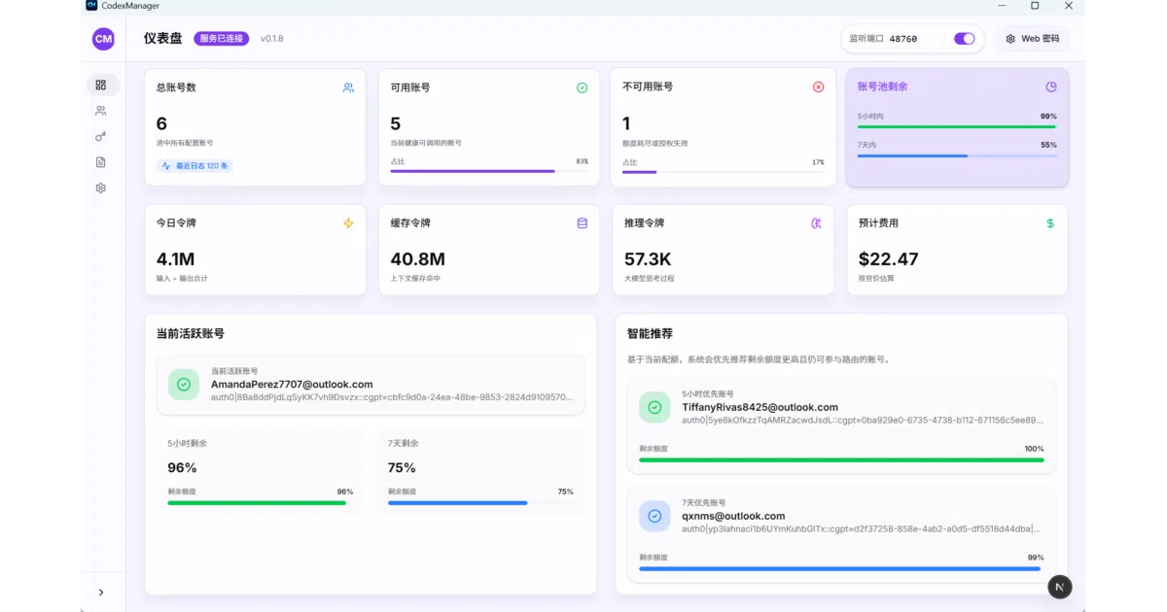This screenshot has width=1167, height=612.
Task: Open the logs document icon in sidebar
Action: [101, 162]
